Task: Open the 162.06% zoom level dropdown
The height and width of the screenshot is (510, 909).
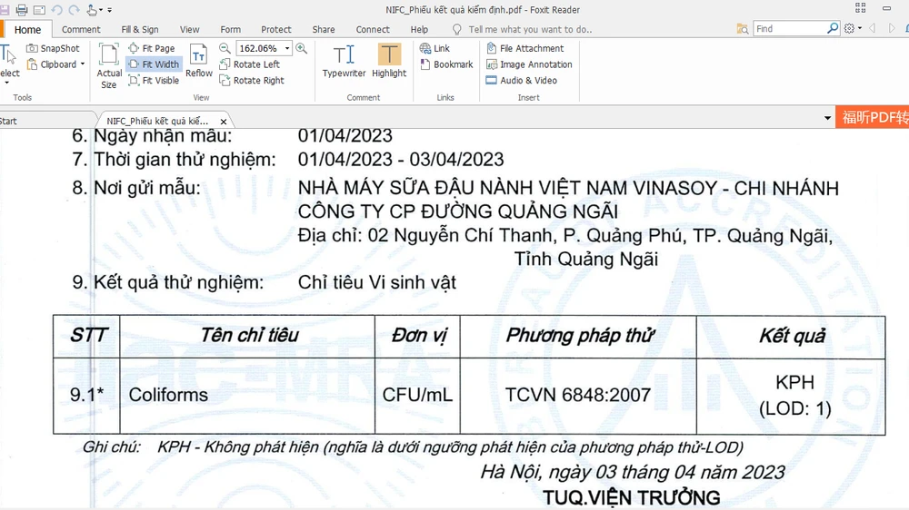Action: 287,49
